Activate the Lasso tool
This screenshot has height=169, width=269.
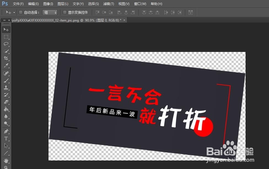(6, 44)
